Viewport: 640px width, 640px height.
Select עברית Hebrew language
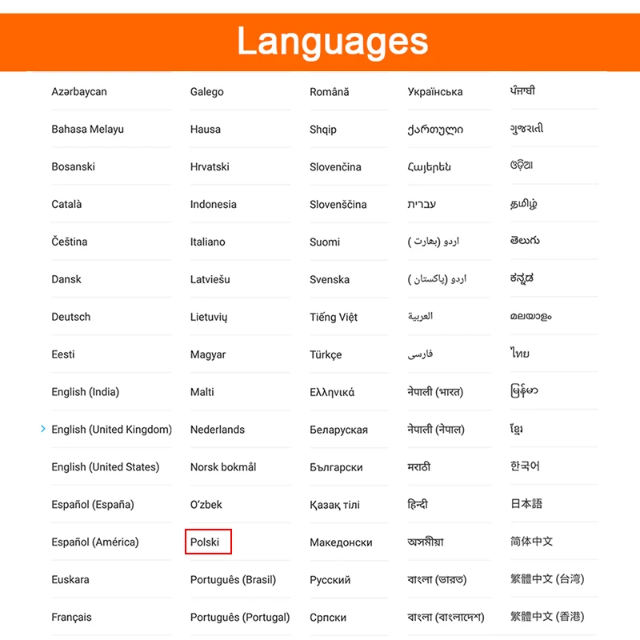[x=422, y=204]
